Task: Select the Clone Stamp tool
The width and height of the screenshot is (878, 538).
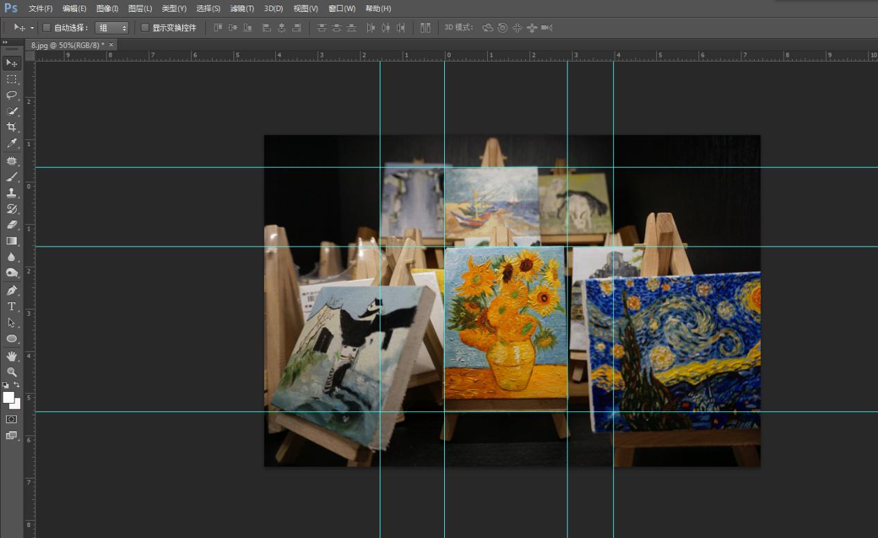Action: 12,193
